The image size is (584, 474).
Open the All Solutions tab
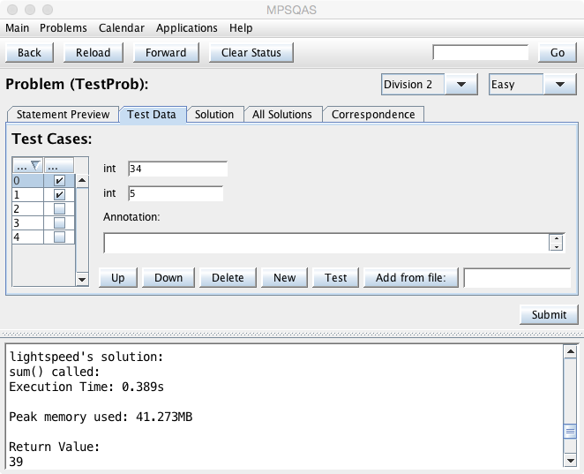281,114
